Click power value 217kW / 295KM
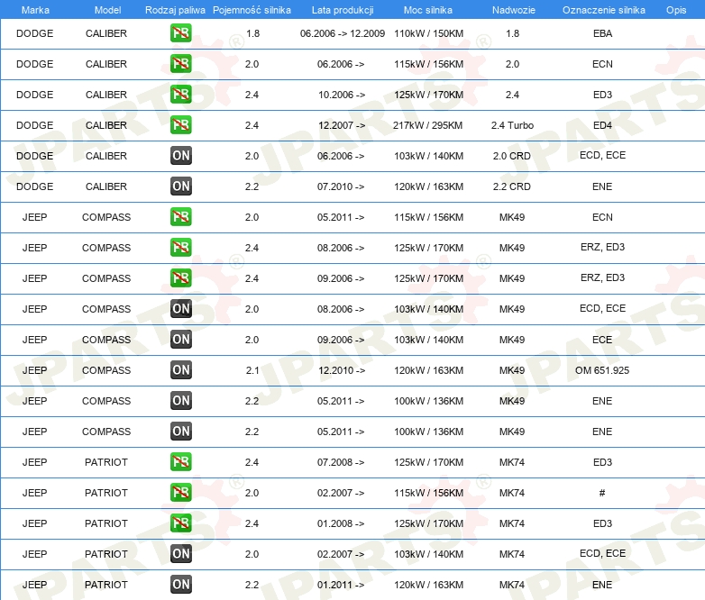705x600 pixels. coord(427,125)
